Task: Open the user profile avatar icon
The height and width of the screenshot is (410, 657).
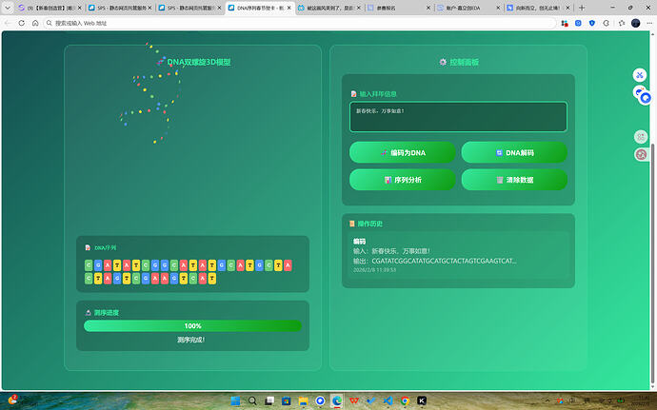Action: point(636,23)
